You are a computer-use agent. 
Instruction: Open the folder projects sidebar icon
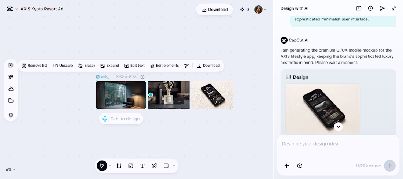click(x=11, y=101)
